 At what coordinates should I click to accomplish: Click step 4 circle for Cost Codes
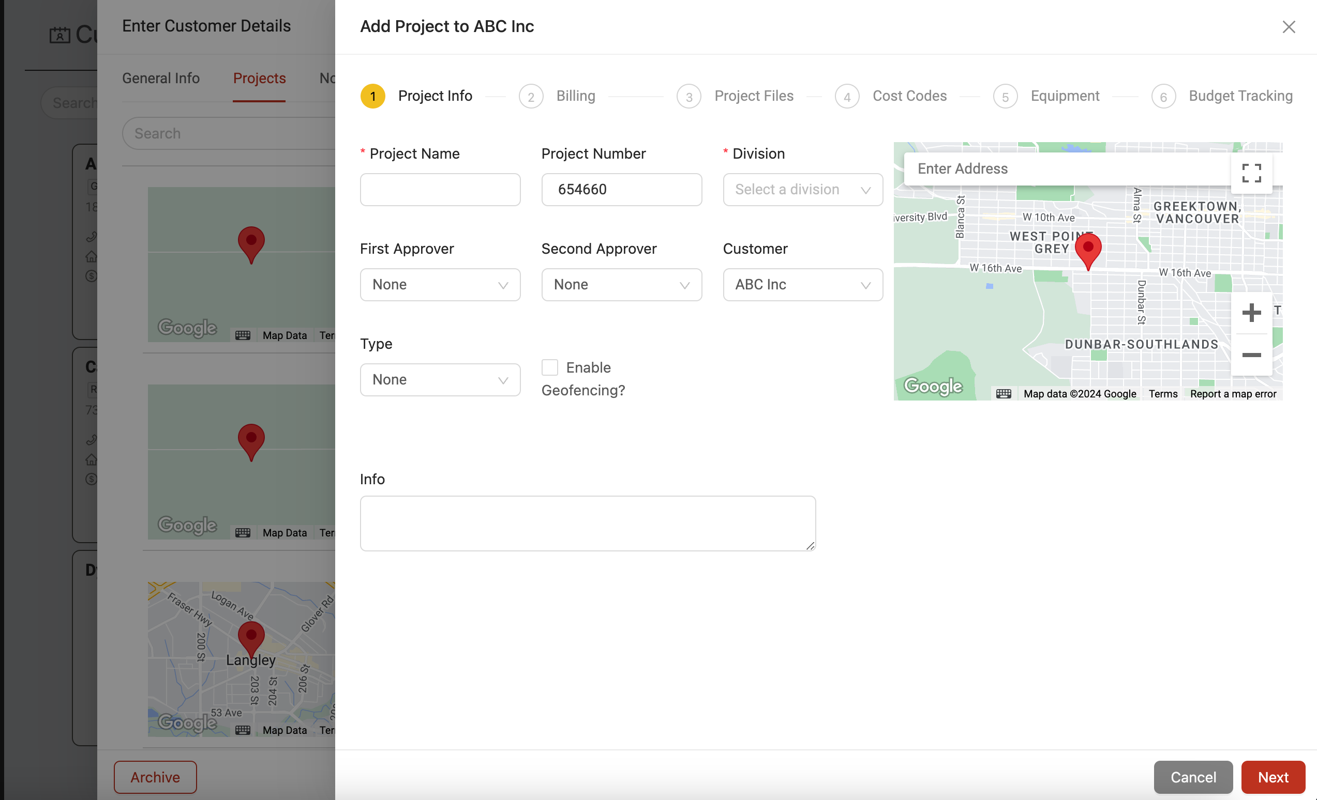tap(847, 96)
